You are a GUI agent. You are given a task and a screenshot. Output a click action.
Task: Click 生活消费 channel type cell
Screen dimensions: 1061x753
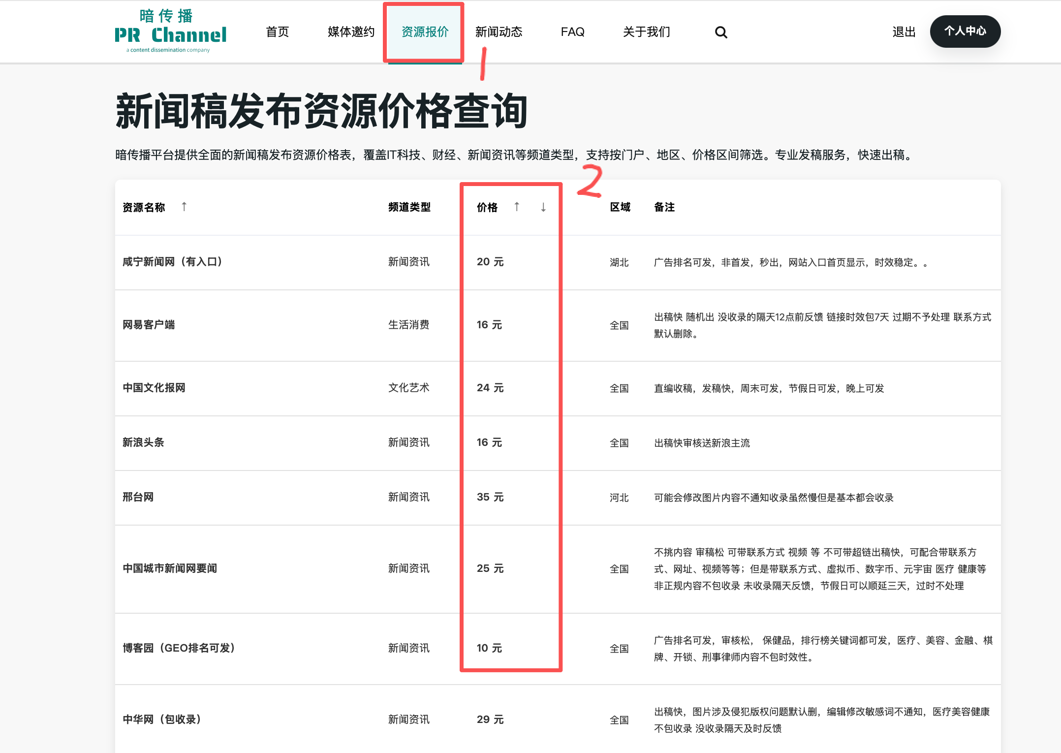click(x=409, y=325)
